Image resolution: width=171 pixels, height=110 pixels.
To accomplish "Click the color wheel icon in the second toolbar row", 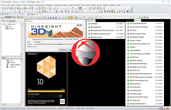I will coord(62,11).
